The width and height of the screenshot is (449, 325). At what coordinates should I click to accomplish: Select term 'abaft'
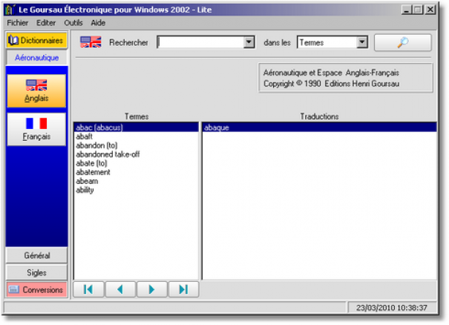pos(136,137)
